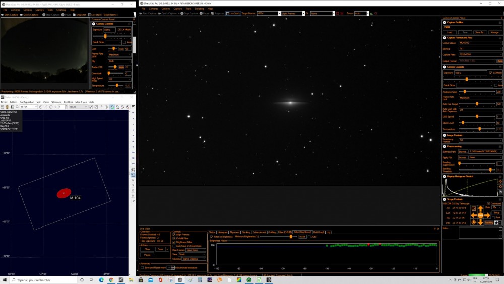Click the reset stretch icon by histogram
The image size is (504, 284).
500,187
